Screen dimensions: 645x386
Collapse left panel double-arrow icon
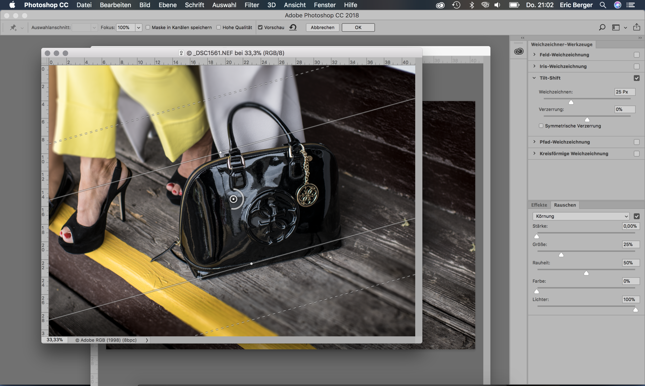click(523, 38)
